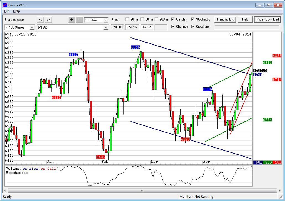Image resolution: width=285 pixels, height=201 pixels.
Task: Select the 50D channel legend box
Action: coord(258,162)
